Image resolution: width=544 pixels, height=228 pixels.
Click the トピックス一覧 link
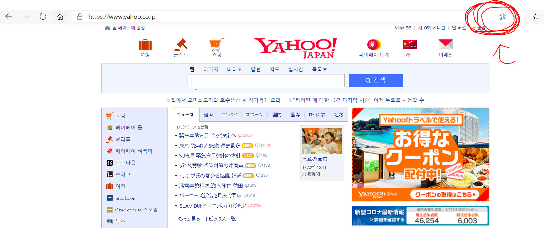pyautogui.click(x=221, y=219)
